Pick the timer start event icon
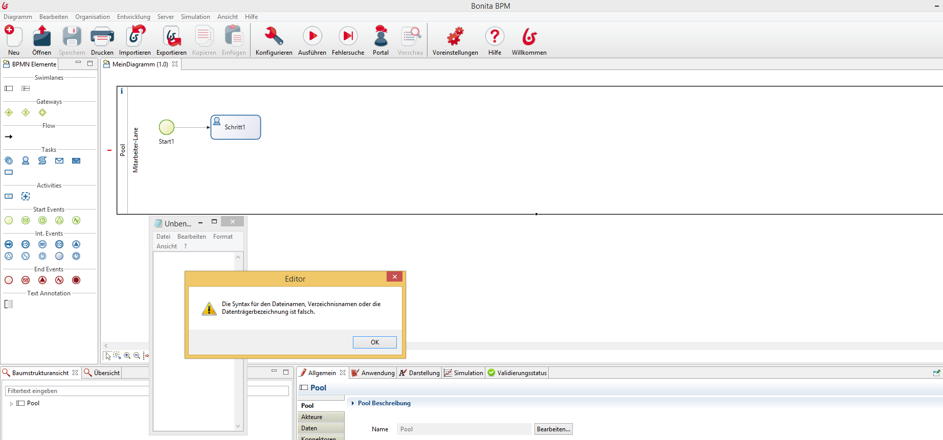Screen dimensions: 943x440 tap(42, 220)
